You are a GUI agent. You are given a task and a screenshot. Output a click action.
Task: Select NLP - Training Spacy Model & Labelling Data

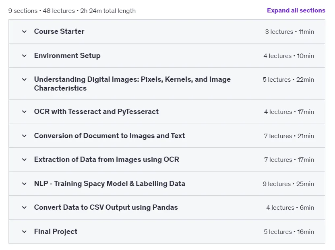[110, 184]
